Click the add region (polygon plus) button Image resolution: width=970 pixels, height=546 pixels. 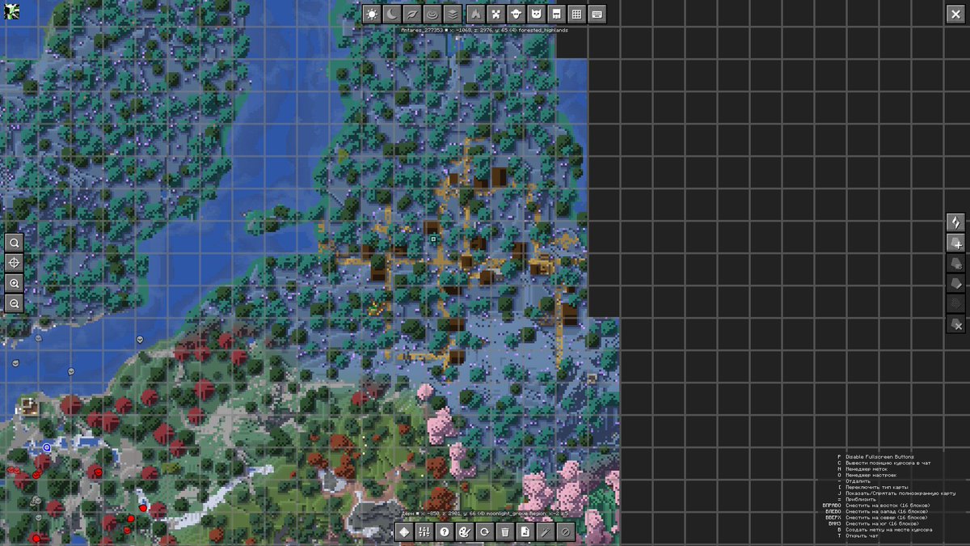pyautogui.click(x=955, y=243)
